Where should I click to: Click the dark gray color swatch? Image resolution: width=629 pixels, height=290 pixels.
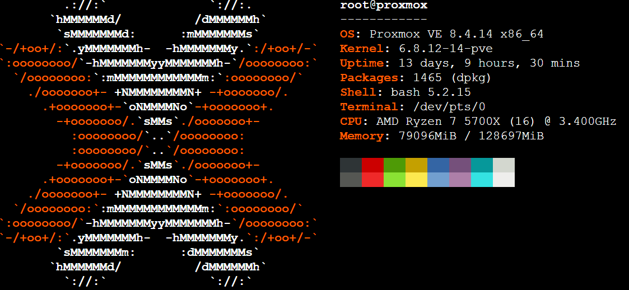point(351,165)
